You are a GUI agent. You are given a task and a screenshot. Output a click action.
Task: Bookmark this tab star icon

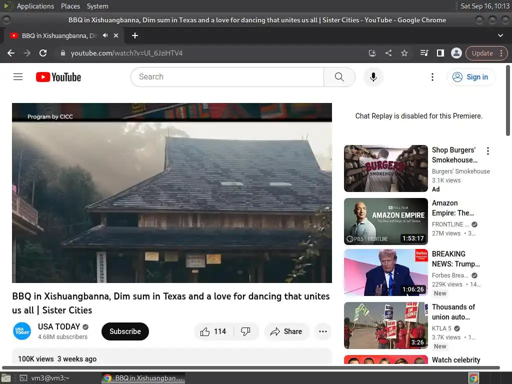[404, 53]
